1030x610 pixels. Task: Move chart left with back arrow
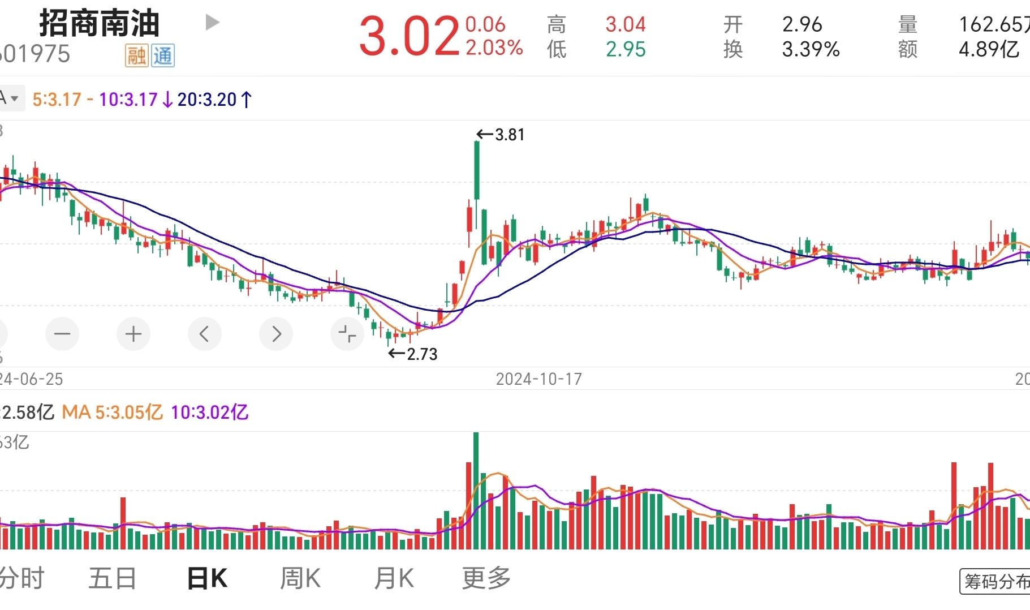[x=205, y=334]
